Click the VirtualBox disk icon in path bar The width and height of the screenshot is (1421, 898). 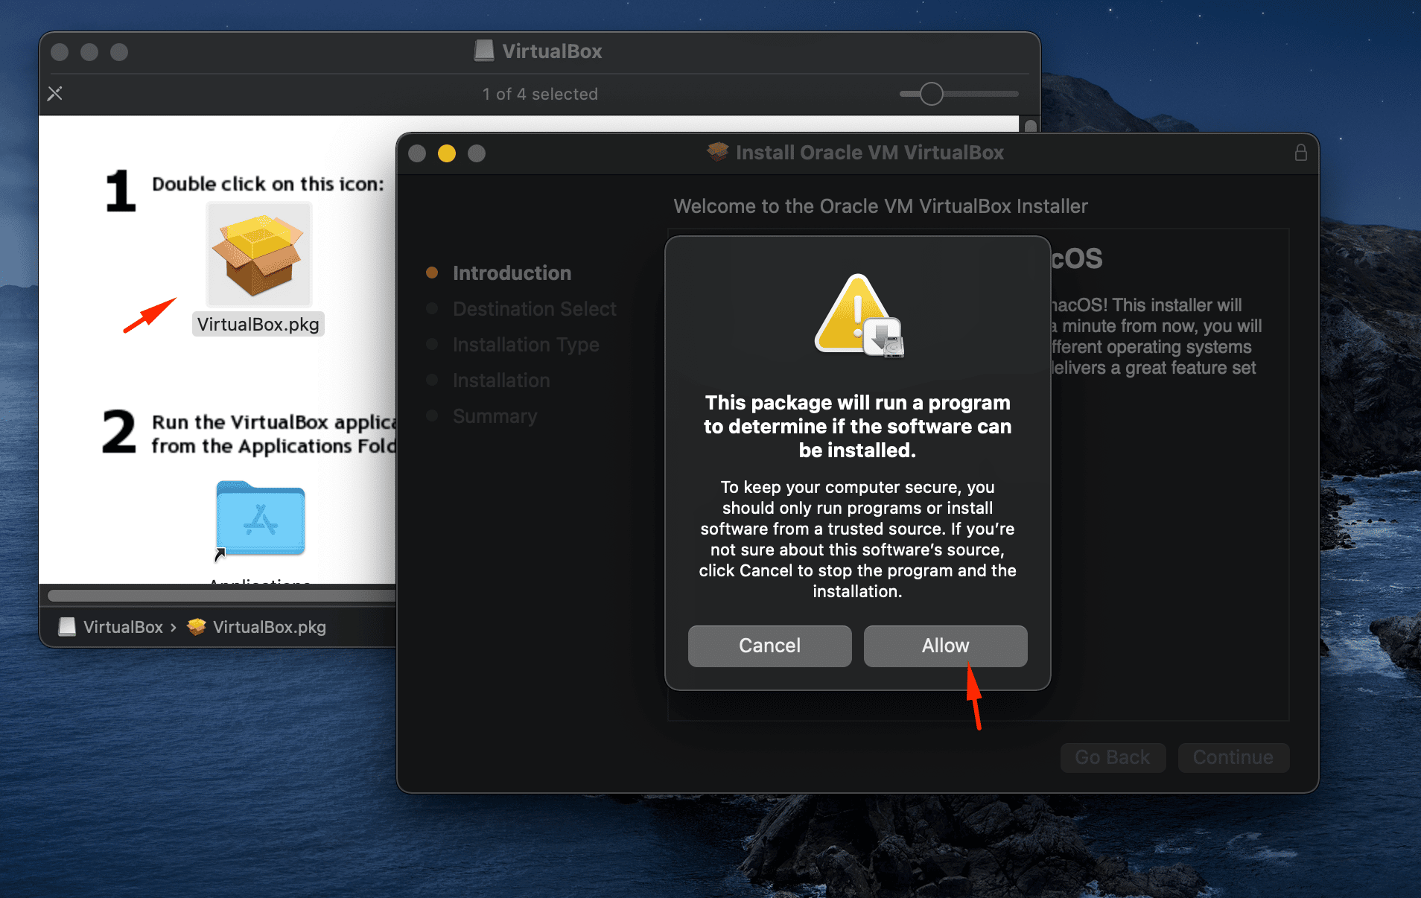coord(67,627)
